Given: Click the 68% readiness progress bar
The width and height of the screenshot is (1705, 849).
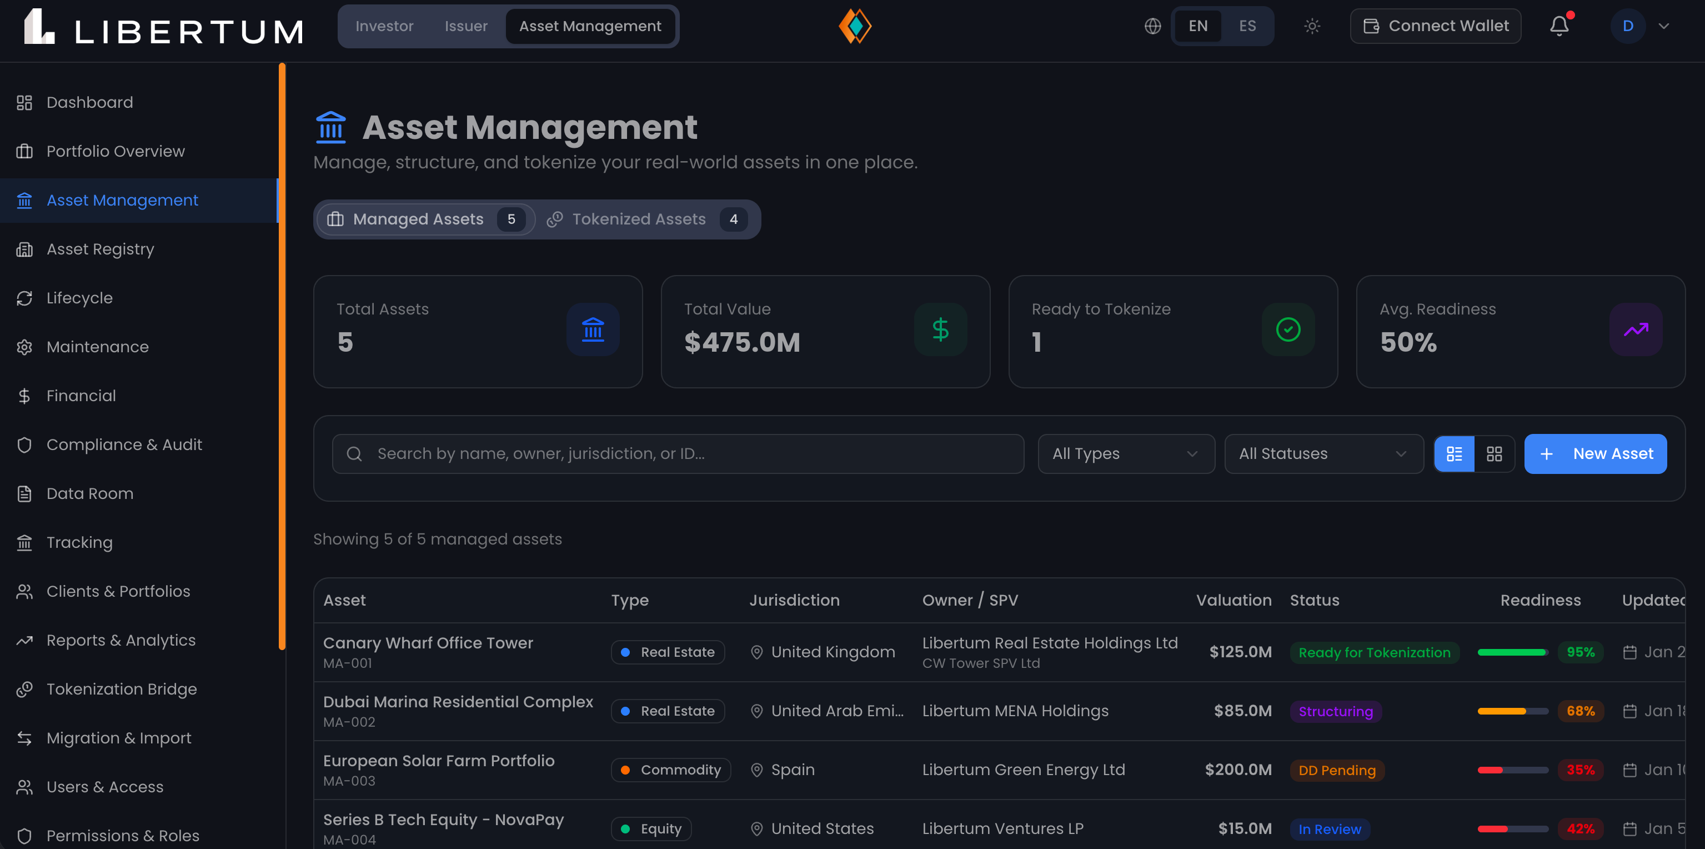Looking at the screenshot, I should click(1512, 711).
